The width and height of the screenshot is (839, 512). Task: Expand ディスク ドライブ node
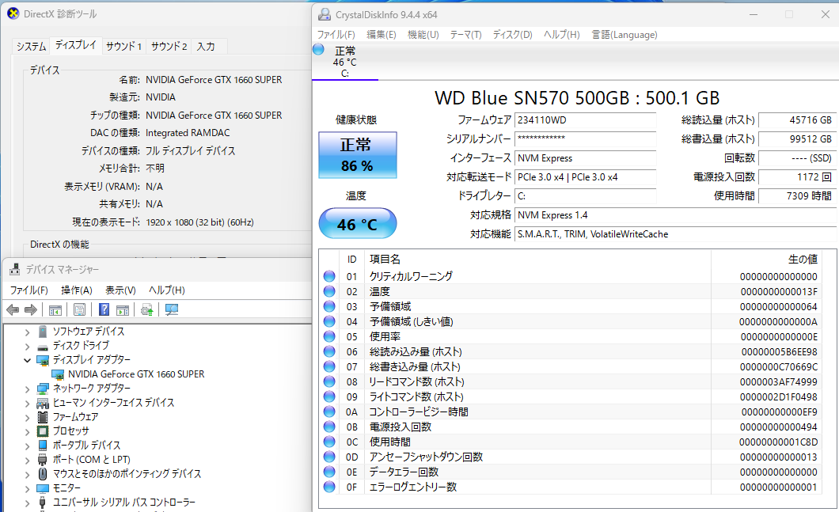(27, 346)
